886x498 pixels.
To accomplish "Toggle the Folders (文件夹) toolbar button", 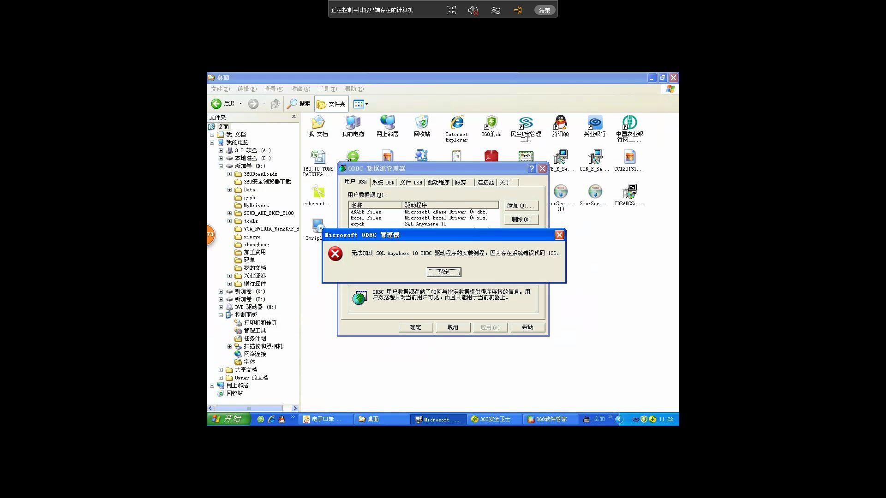I will tap(331, 104).
